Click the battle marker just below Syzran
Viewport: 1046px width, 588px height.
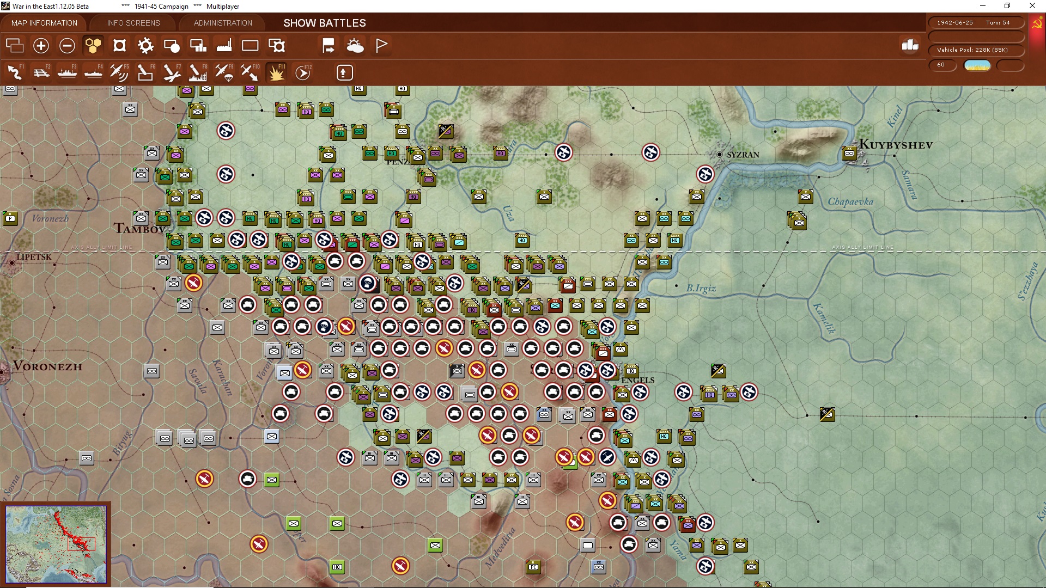pyautogui.click(x=706, y=174)
